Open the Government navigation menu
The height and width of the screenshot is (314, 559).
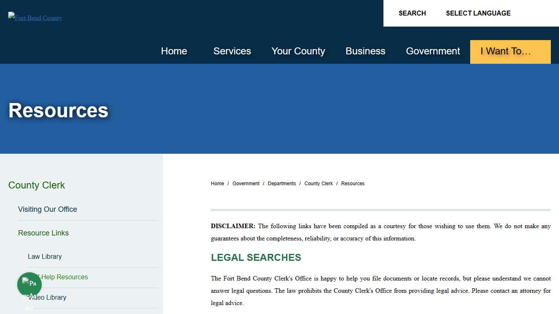[x=433, y=52]
